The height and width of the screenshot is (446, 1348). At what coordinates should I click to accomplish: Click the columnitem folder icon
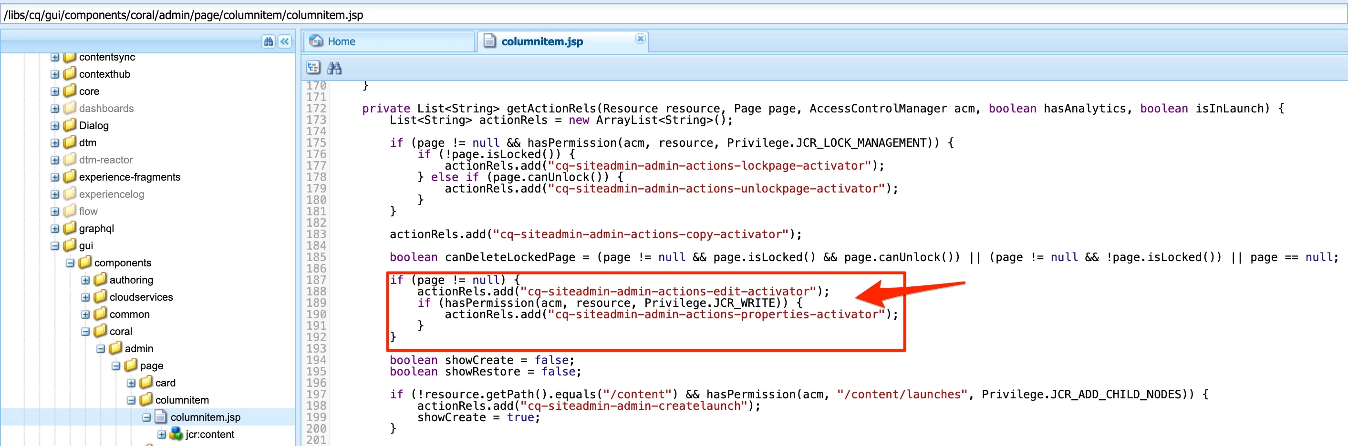146,399
